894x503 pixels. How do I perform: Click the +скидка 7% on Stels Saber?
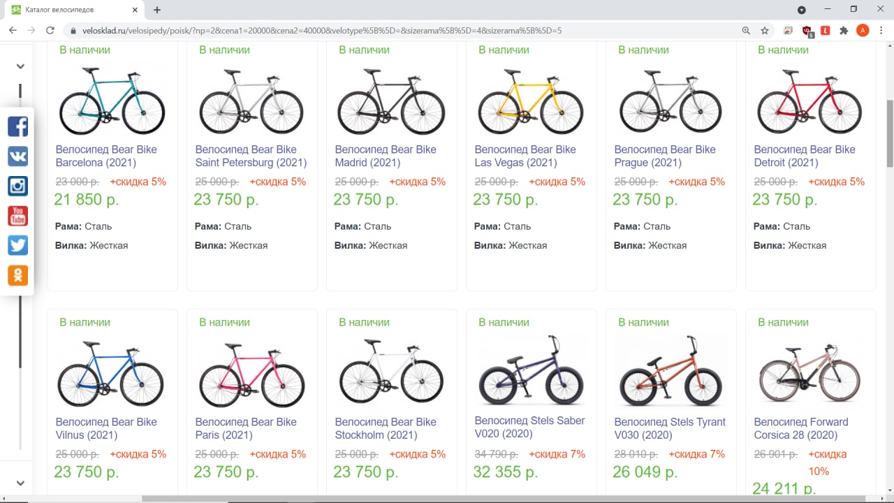pyautogui.click(x=557, y=454)
